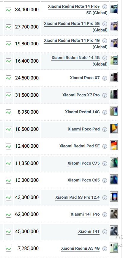Open Xiaomi Pad 6S Pro 12.4 link
123x258 pixels.
[x=78, y=197]
